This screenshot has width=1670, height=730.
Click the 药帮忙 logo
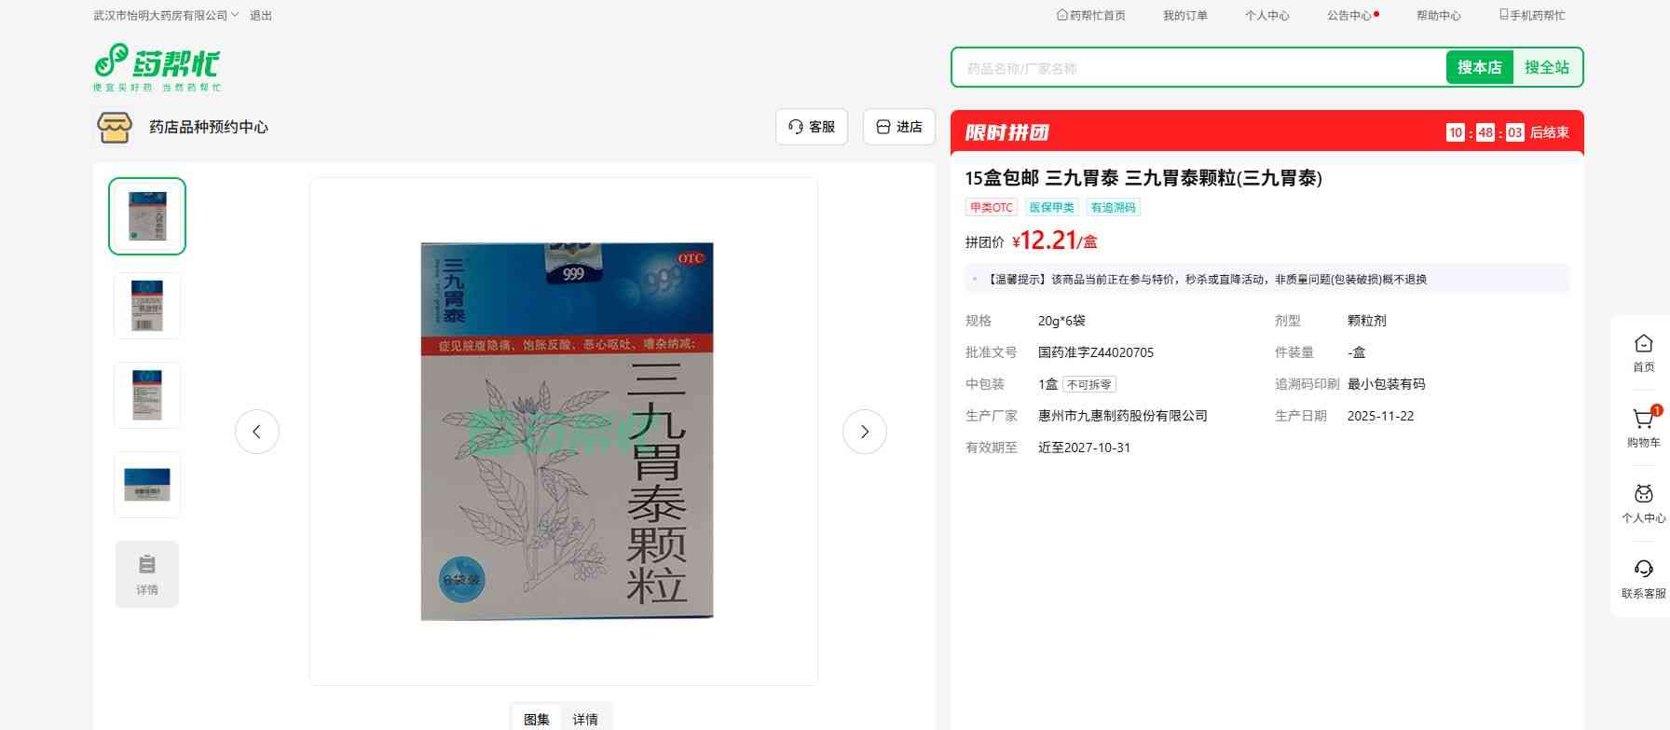click(157, 66)
